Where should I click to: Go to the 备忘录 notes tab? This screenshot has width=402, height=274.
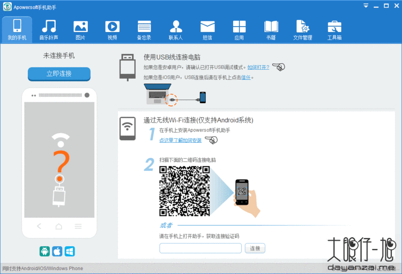click(x=144, y=29)
